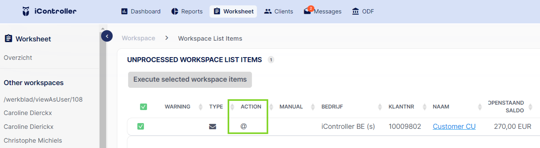Open the ODF tab

[363, 12]
